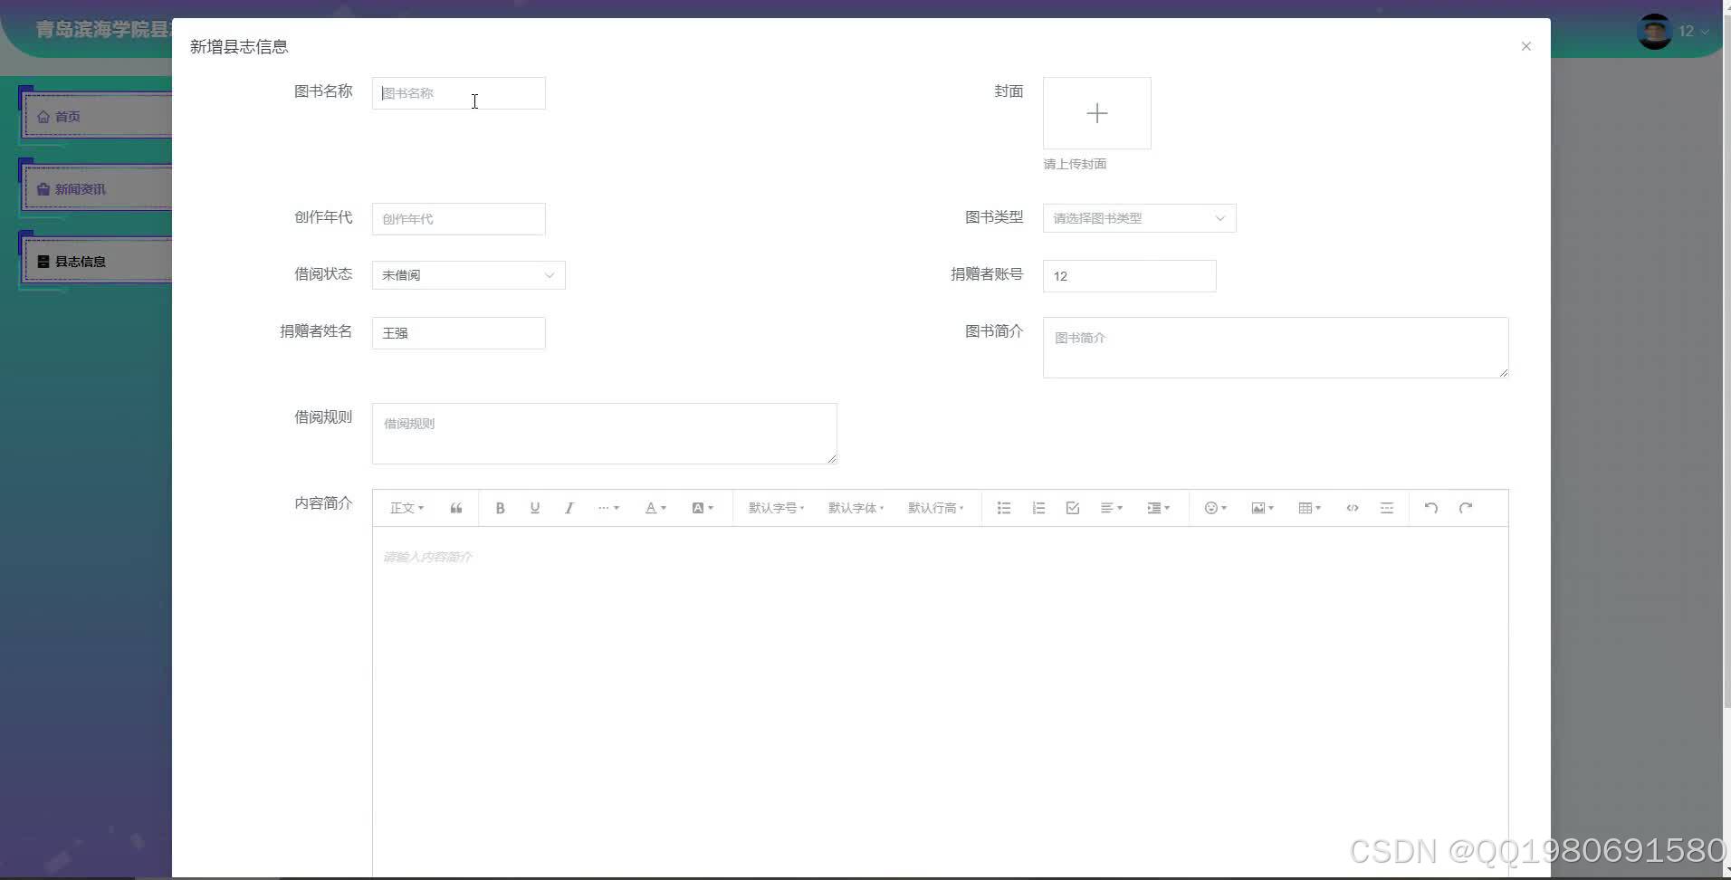Insert a code block using the editor toolbar
The height and width of the screenshot is (880, 1731).
click(1352, 508)
